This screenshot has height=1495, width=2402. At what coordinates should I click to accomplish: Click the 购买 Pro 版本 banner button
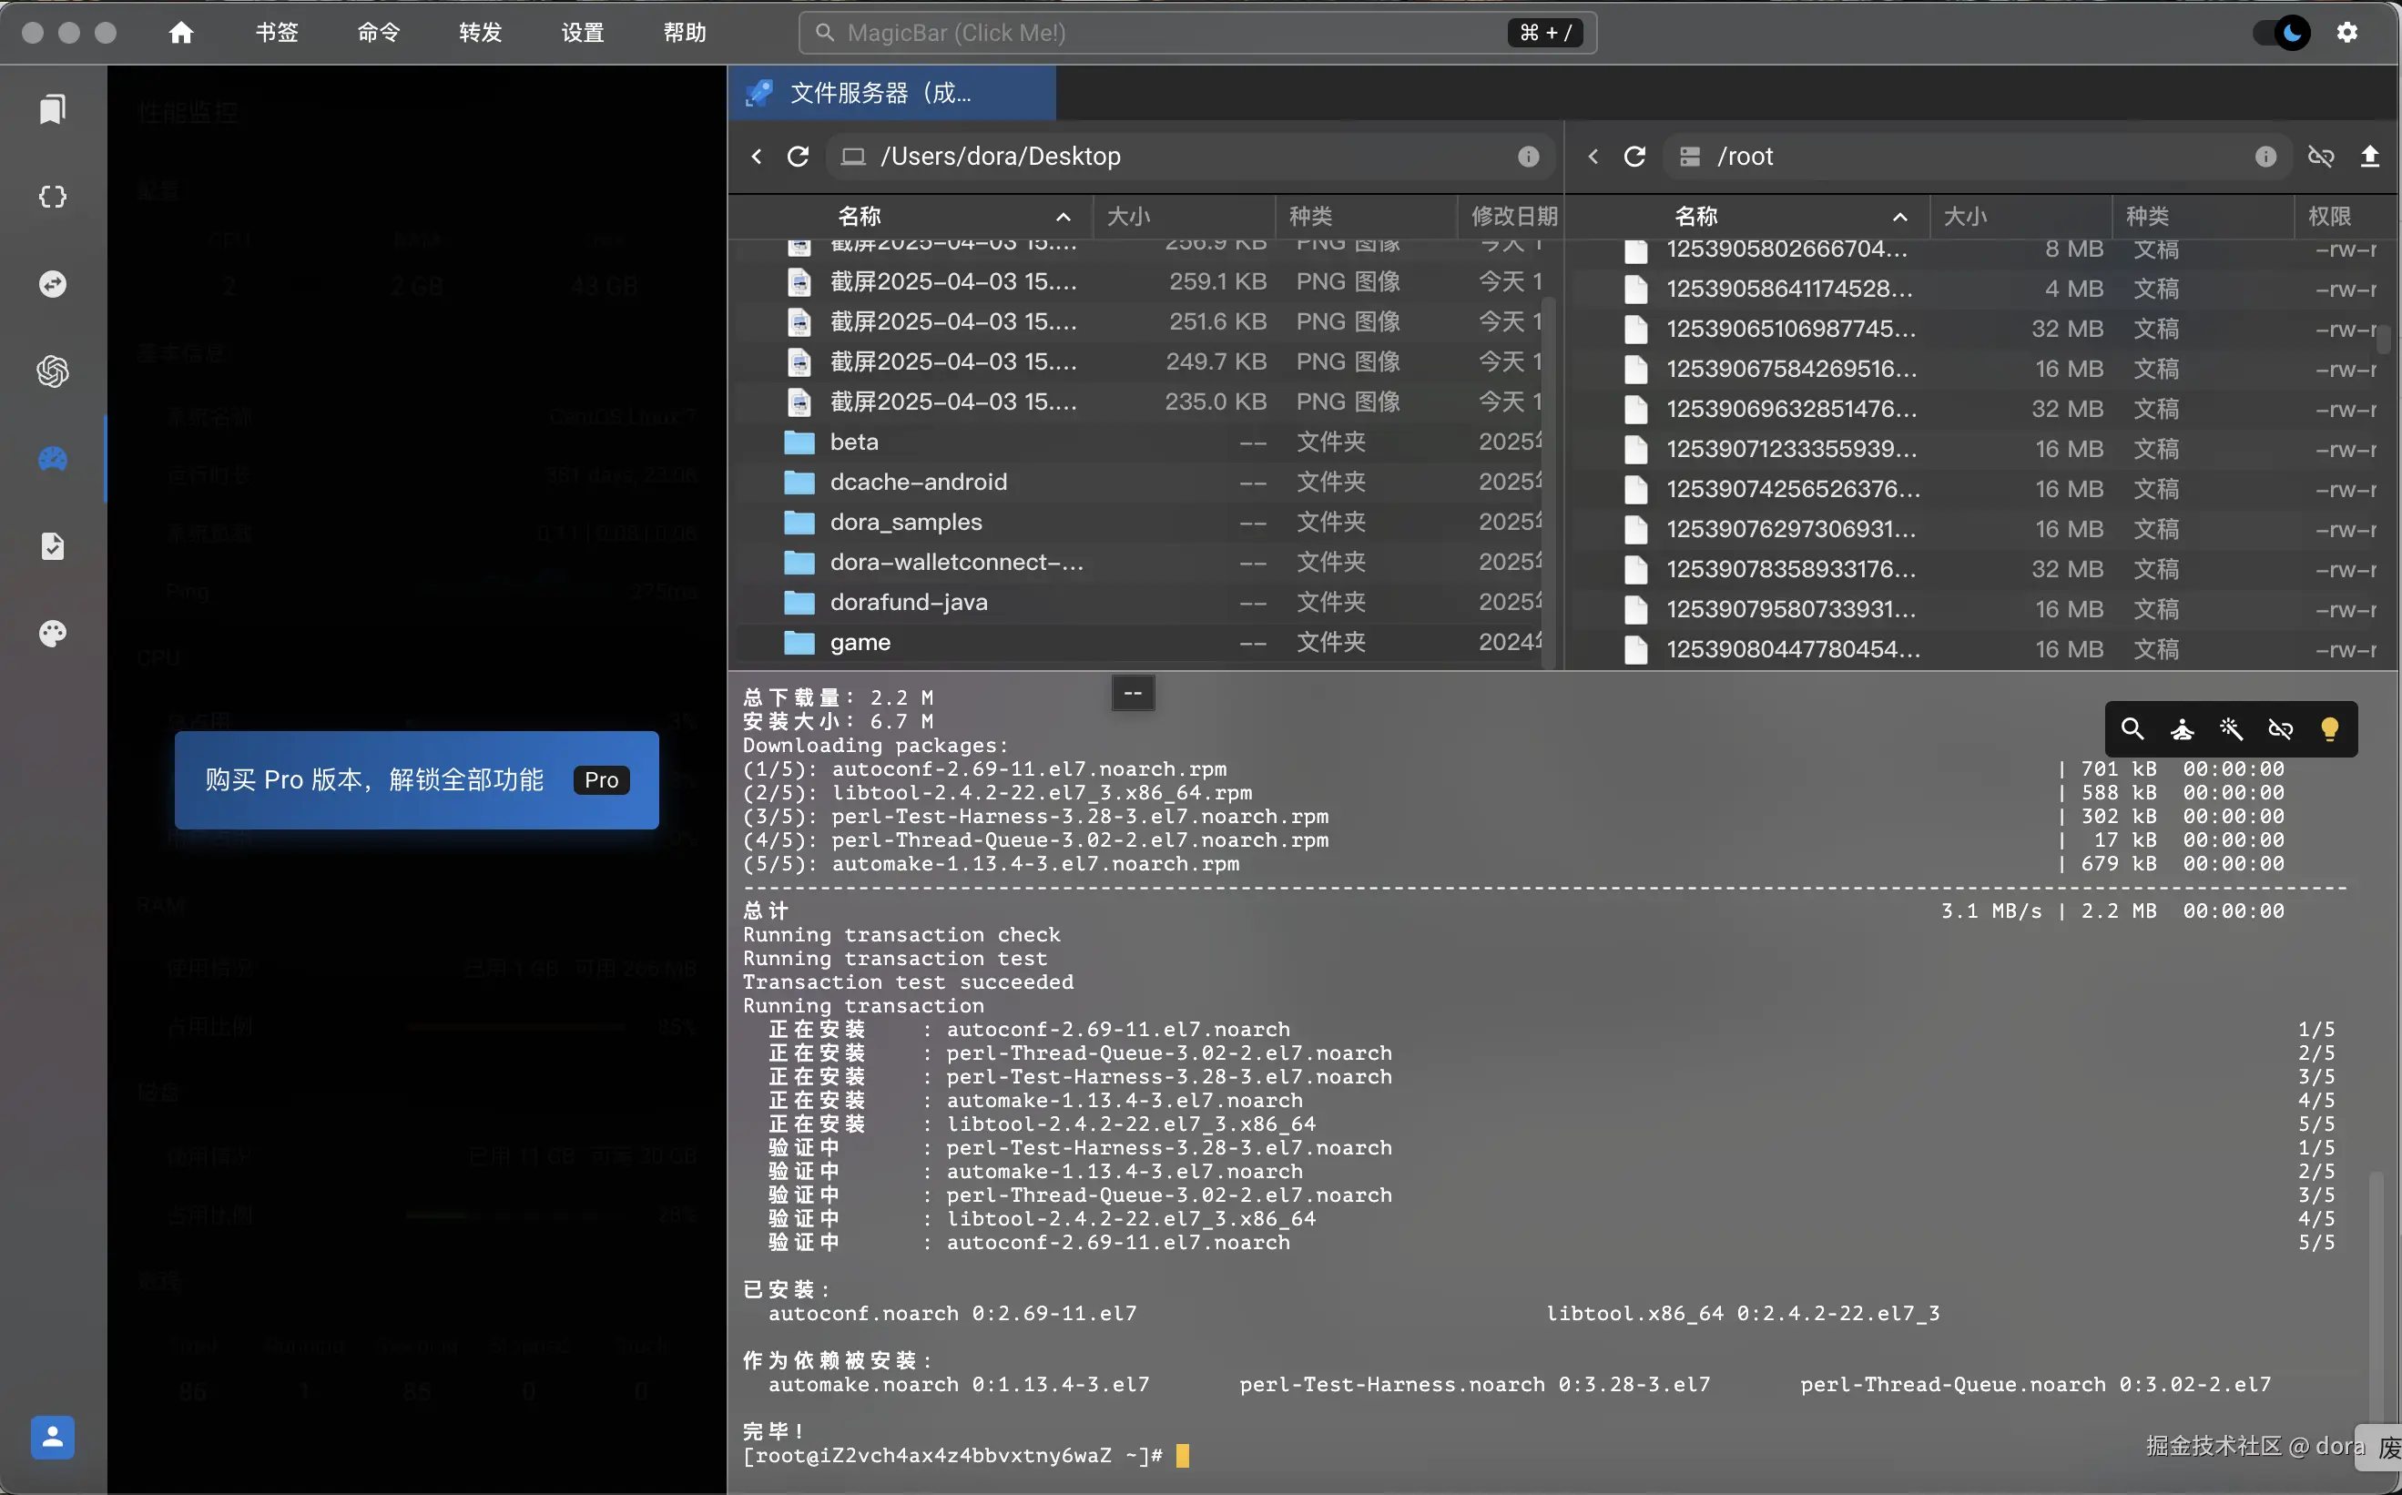pyautogui.click(x=416, y=780)
